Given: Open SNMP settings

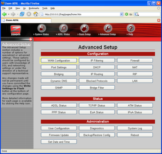Looking at the screenshot, I should click(x=59, y=88).
